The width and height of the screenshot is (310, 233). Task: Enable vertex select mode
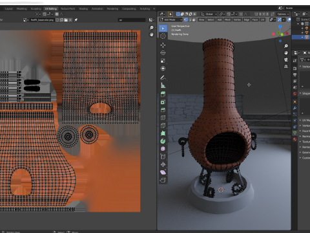tap(186, 19)
